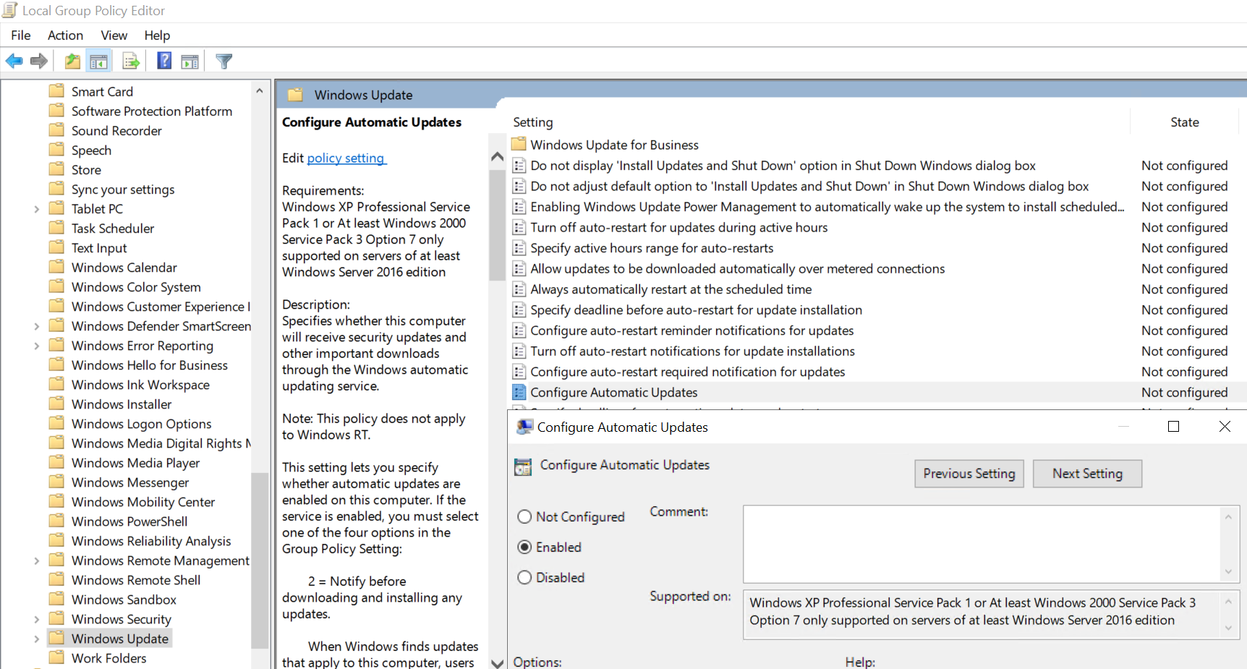Select the Not Configured radio button
Screen dimensions: 1247x669
(524, 516)
